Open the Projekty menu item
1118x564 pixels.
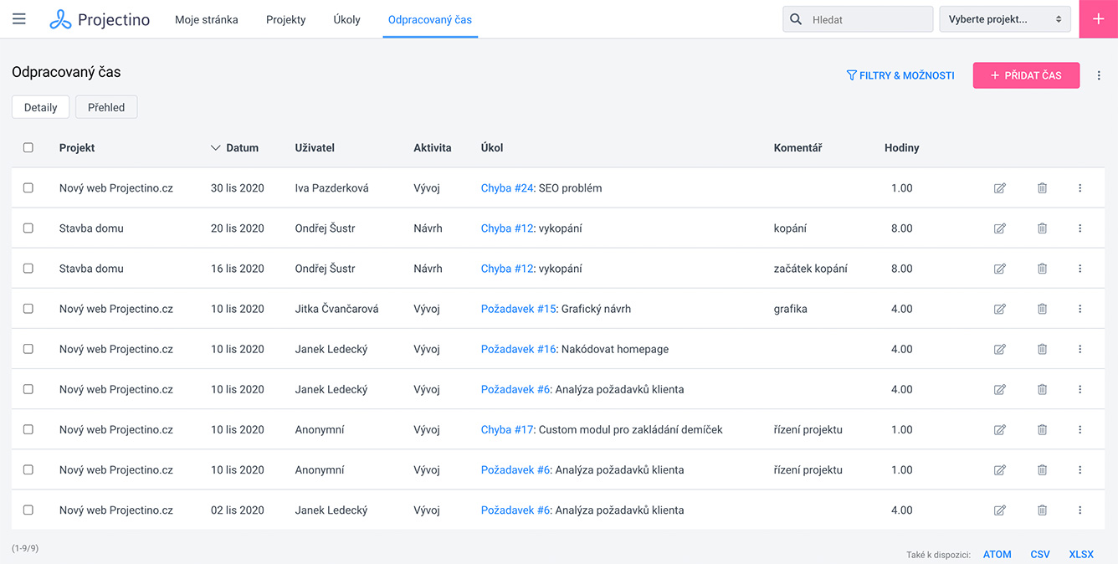point(286,19)
